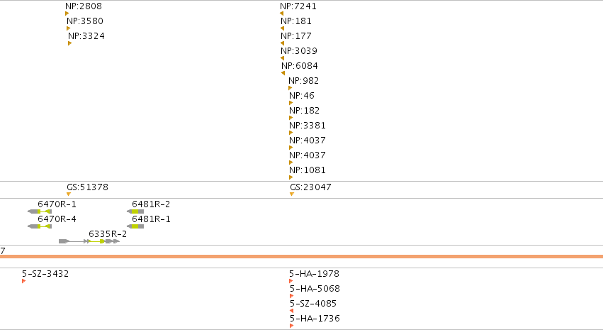Click the arrow marker beneath NP:2808
Image resolution: width=603 pixels, height=330 pixels.
(67, 13)
